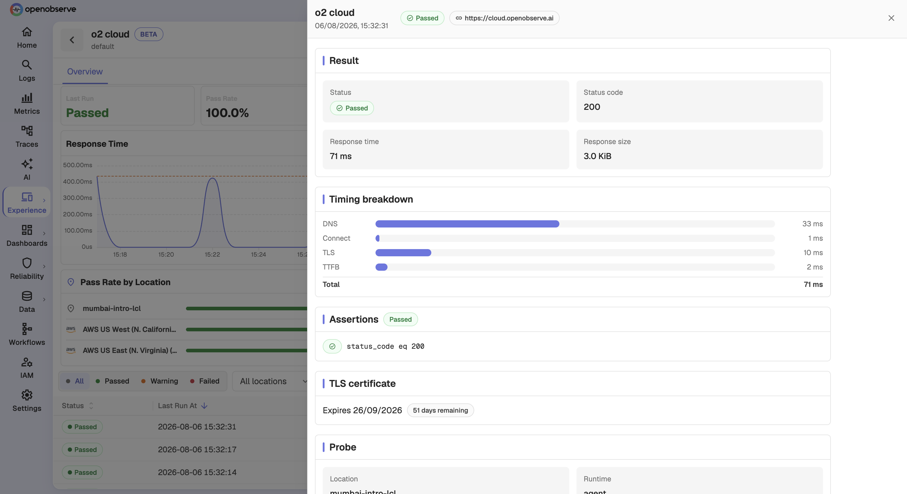Click the Total 71 ms timing value
The image size is (907, 494).
coord(813,284)
